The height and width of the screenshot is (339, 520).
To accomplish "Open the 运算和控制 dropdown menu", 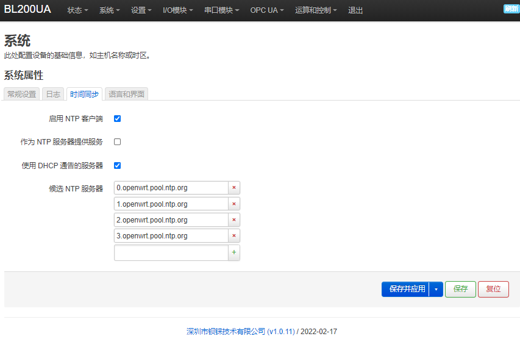I will coord(316,10).
